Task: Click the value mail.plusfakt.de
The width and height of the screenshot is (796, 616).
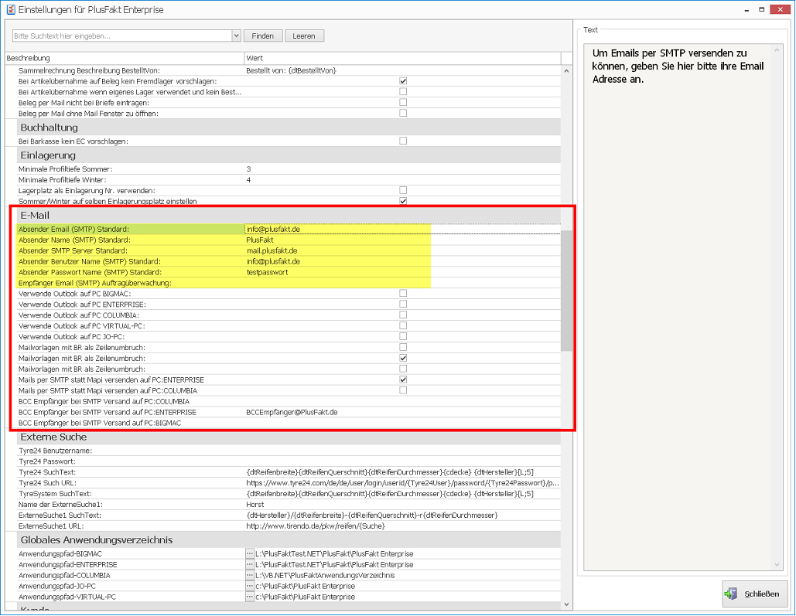Action: pyautogui.click(x=272, y=250)
